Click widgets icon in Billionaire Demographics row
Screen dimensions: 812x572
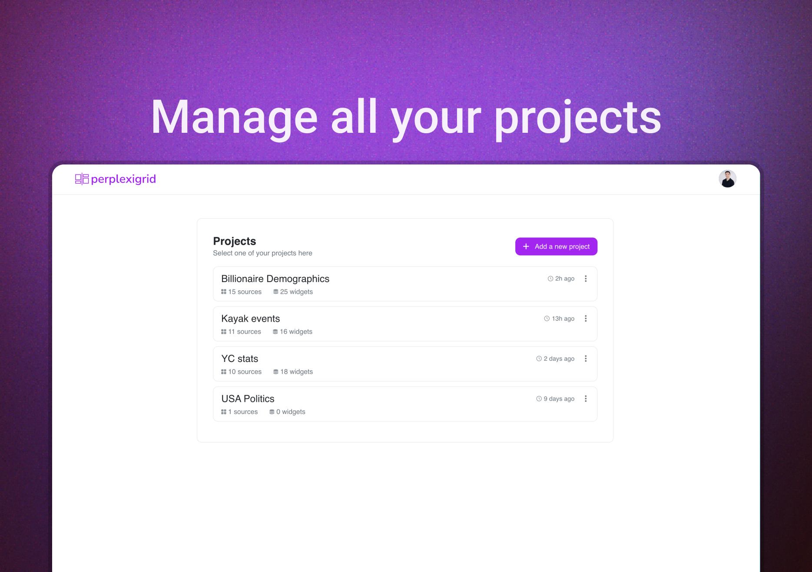(x=275, y=292)
